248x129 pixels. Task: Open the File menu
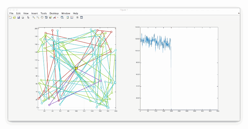click(11, 13)
